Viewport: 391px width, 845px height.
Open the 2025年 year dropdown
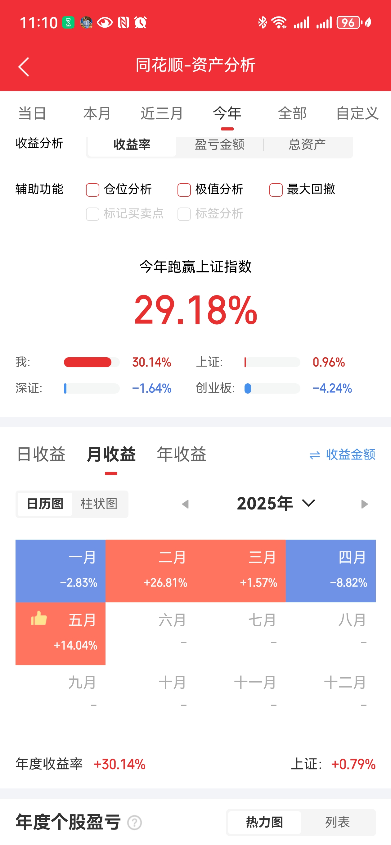pyautogui.click(x=276, y=504)
